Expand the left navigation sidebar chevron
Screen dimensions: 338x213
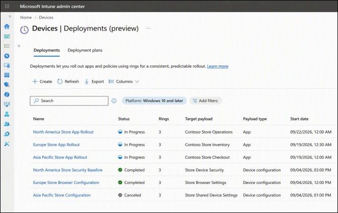[10, 16]
